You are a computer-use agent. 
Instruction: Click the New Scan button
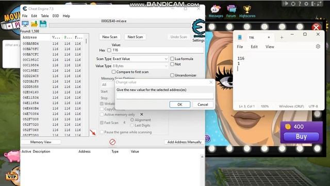coord(110,37)
